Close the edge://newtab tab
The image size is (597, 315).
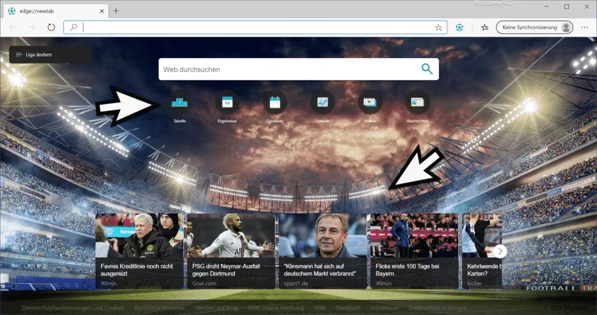coord(101,12)
